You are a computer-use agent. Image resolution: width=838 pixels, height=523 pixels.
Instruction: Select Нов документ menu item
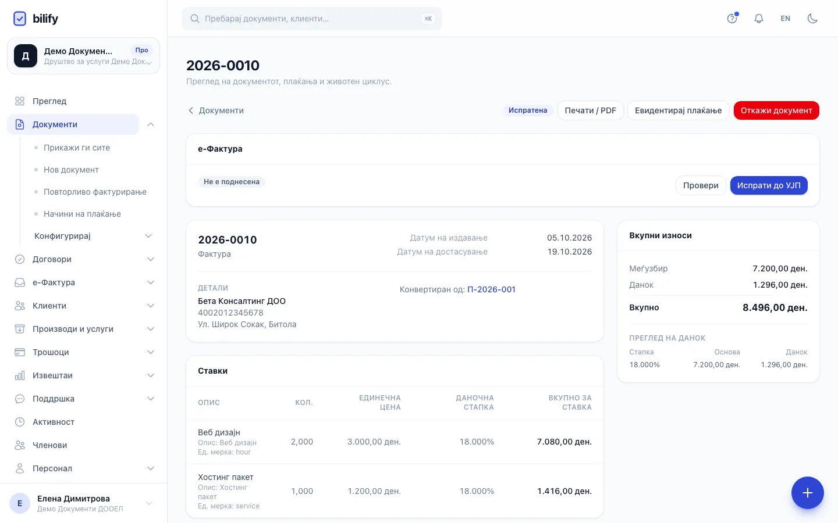(71, 170)
